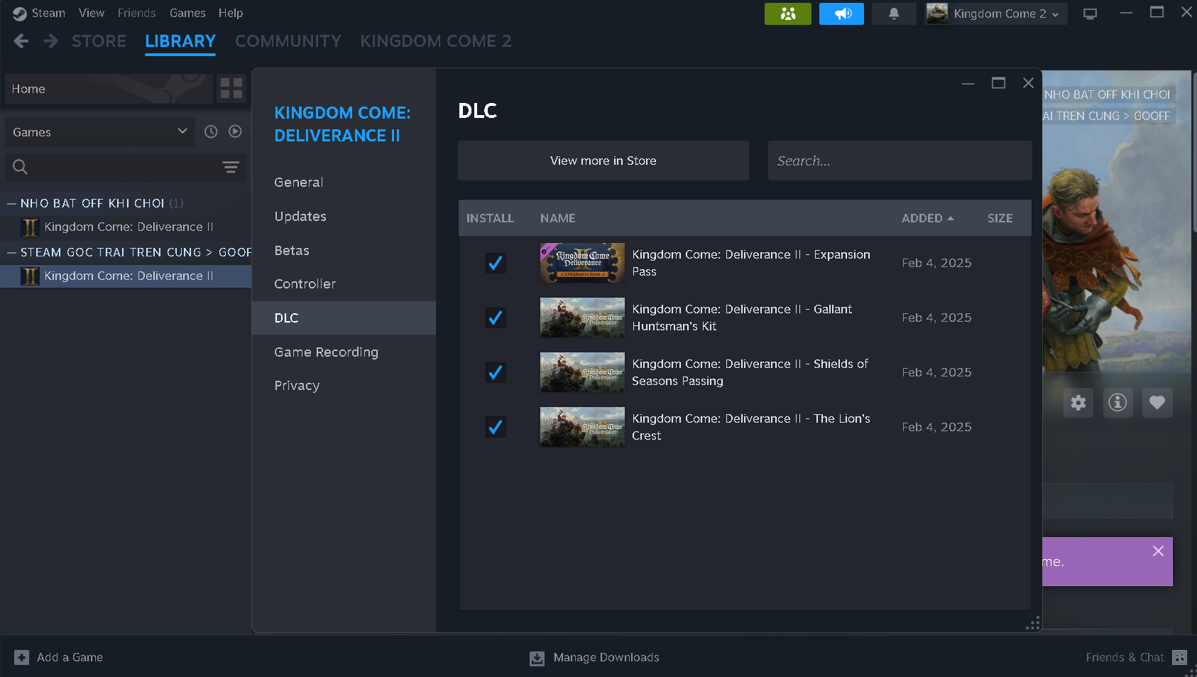Close the purple notification banner

pos(1158,551)
